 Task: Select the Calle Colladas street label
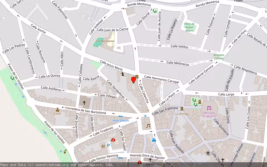(x=81, y=73)
